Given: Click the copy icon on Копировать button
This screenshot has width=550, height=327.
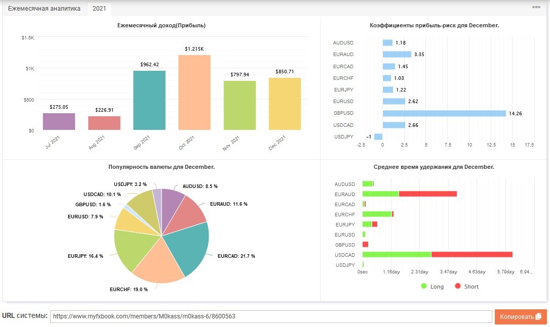Looking at the screenshot, I should 538,316.
